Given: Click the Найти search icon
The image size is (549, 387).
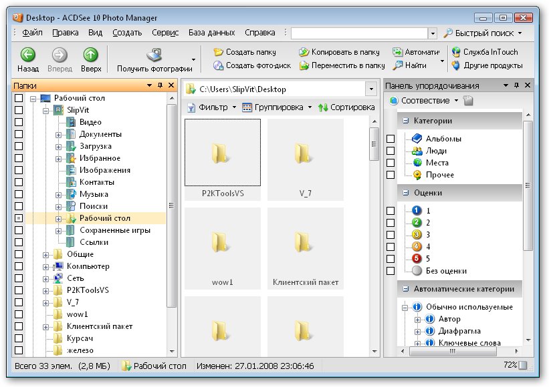Looking at the screenshot, I should coord(397,65).
